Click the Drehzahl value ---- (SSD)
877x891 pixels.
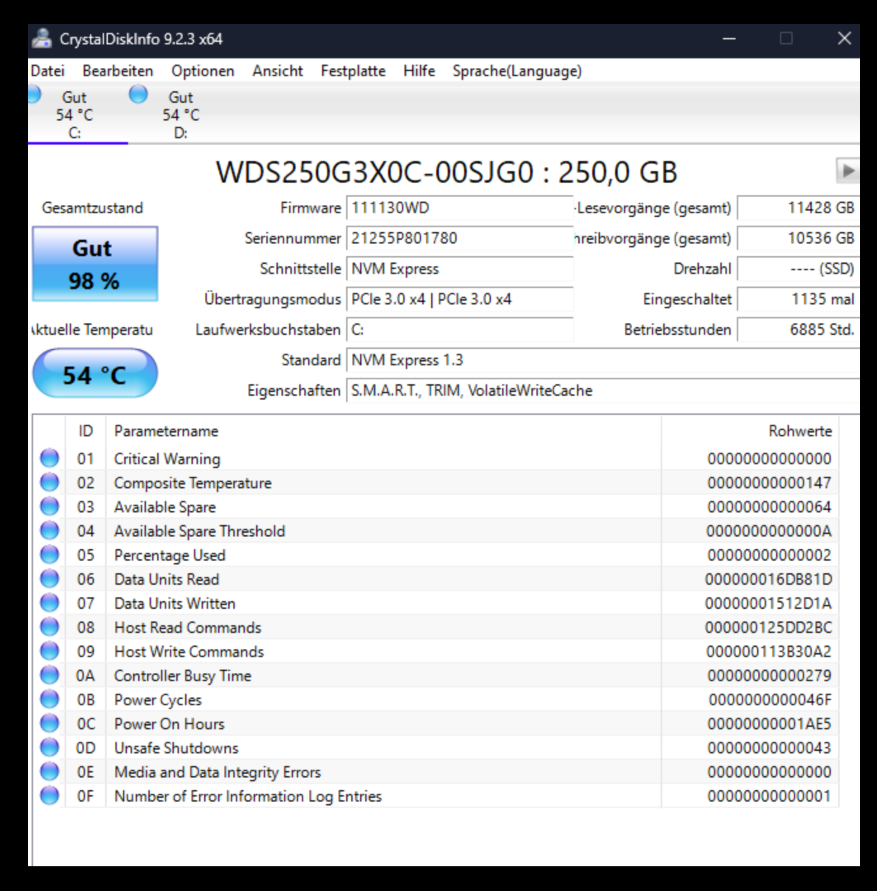[798, 269]
